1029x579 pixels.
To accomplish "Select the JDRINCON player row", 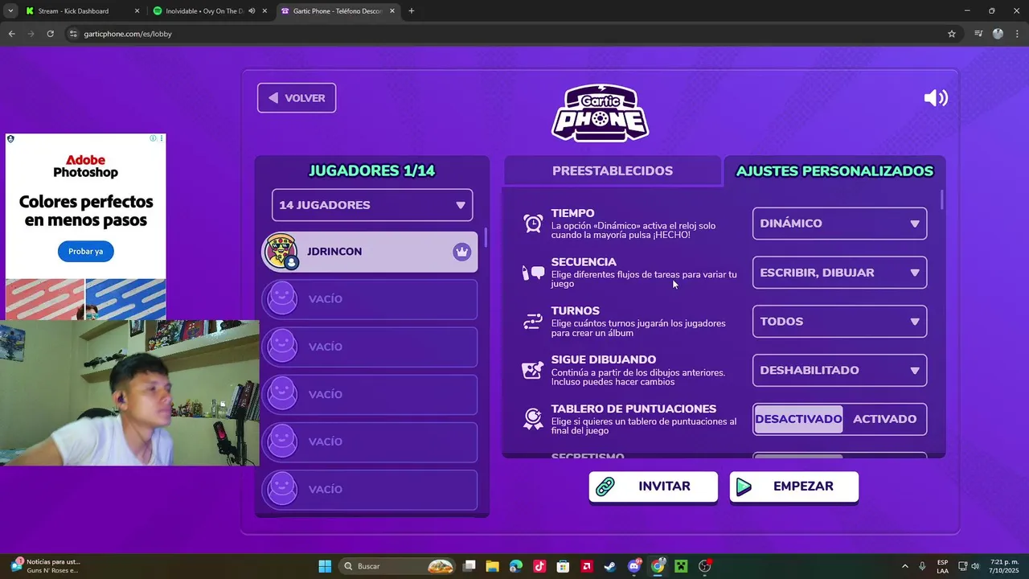I will 370,252.
